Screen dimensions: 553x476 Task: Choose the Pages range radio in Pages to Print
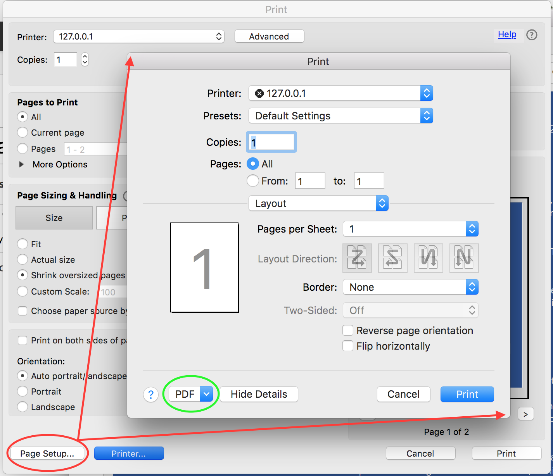click(x=22, y=149)
